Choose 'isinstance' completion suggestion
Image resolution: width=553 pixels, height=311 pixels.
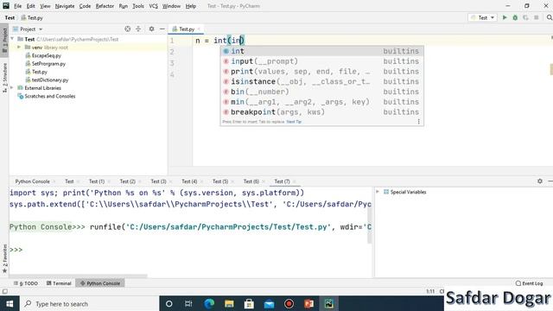point(322,81)
